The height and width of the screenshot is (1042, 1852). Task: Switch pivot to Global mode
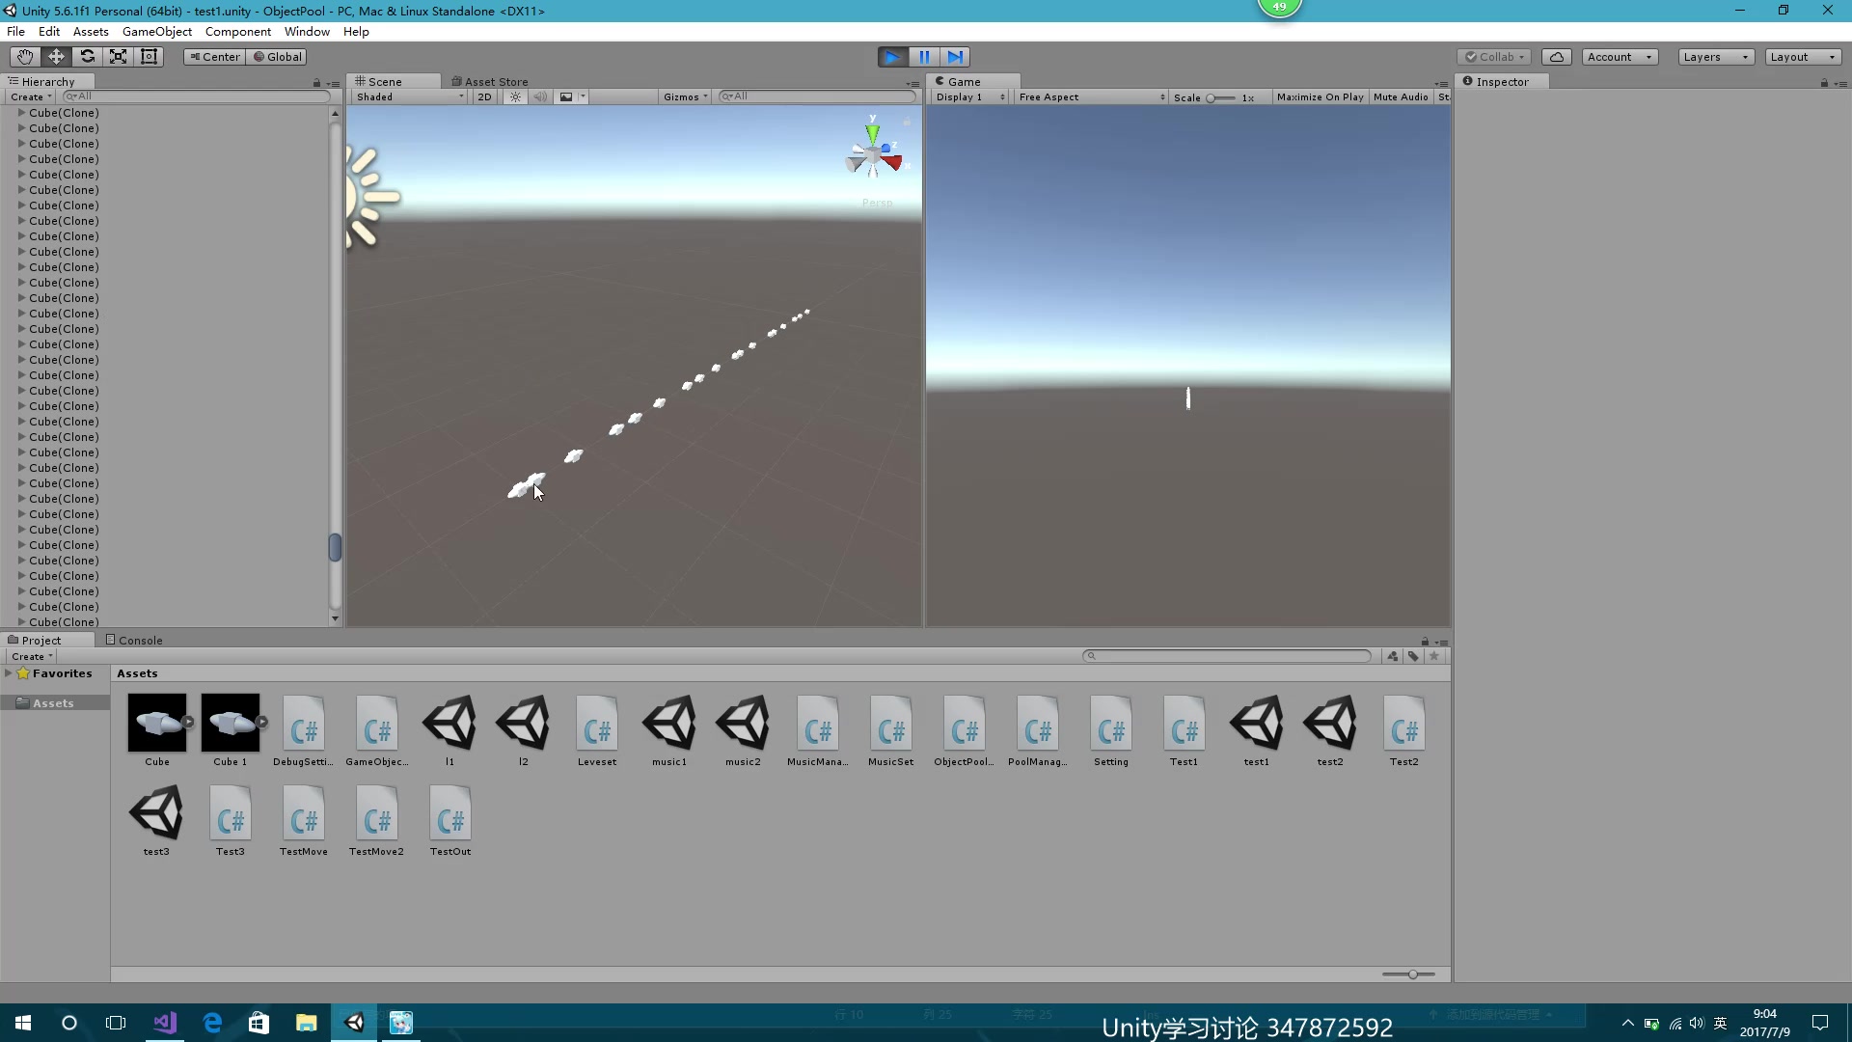(x=278, y=56)
